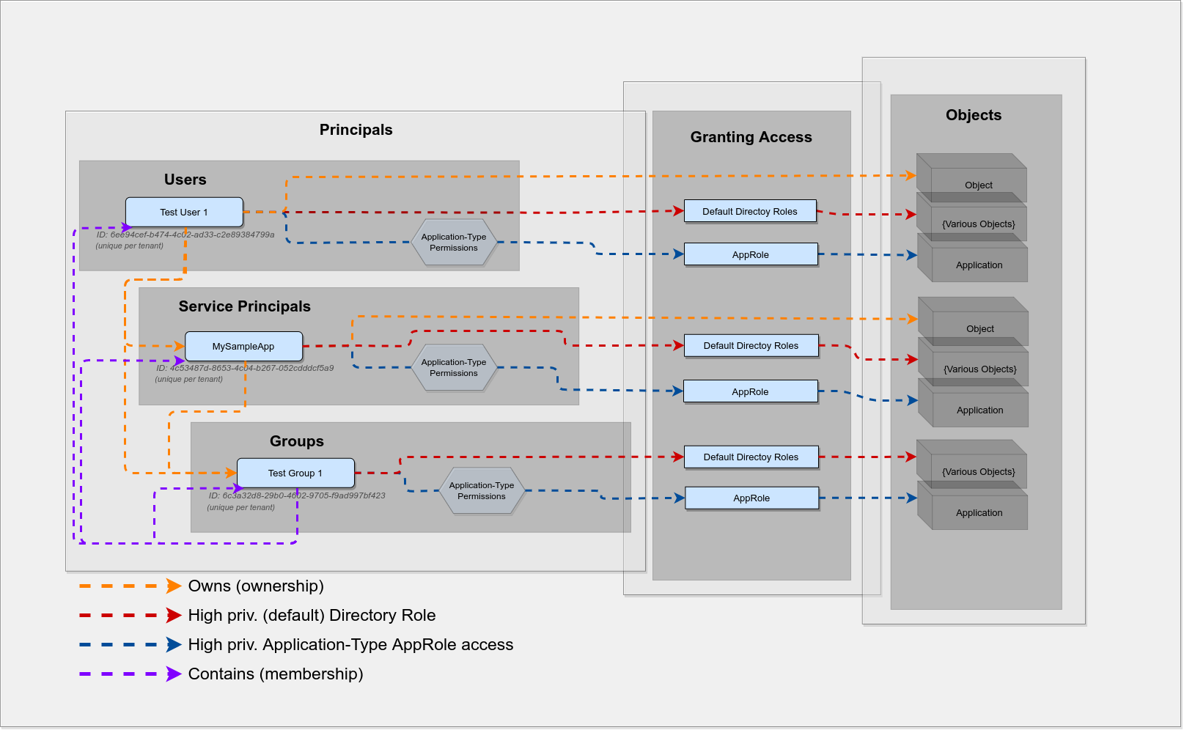Click the AppRole box in the Groups row

(751, 498)
